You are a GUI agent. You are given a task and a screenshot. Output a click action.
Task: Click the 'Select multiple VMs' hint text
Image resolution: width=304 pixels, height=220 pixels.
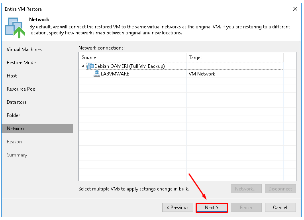click(x=134, y=189)
